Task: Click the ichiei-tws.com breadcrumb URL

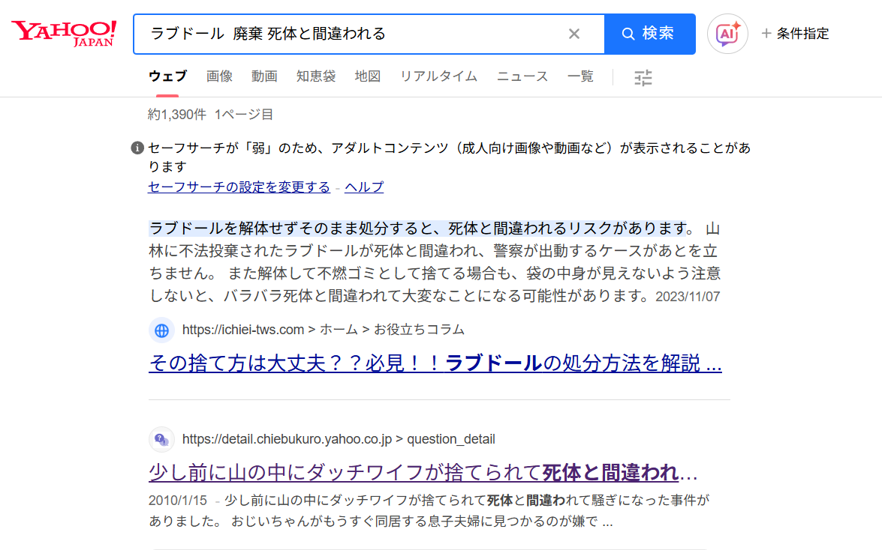Action: (x=324, y=330)
